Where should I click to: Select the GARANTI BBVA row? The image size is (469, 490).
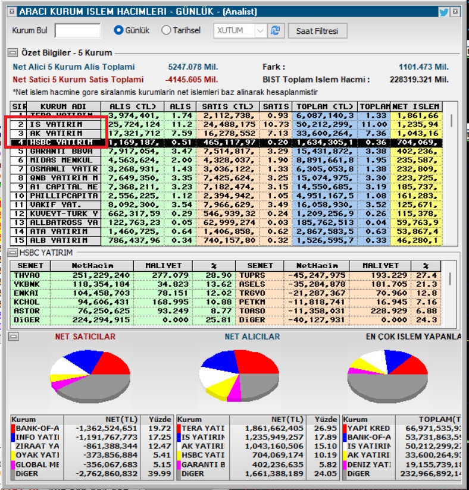coord(57,151)
